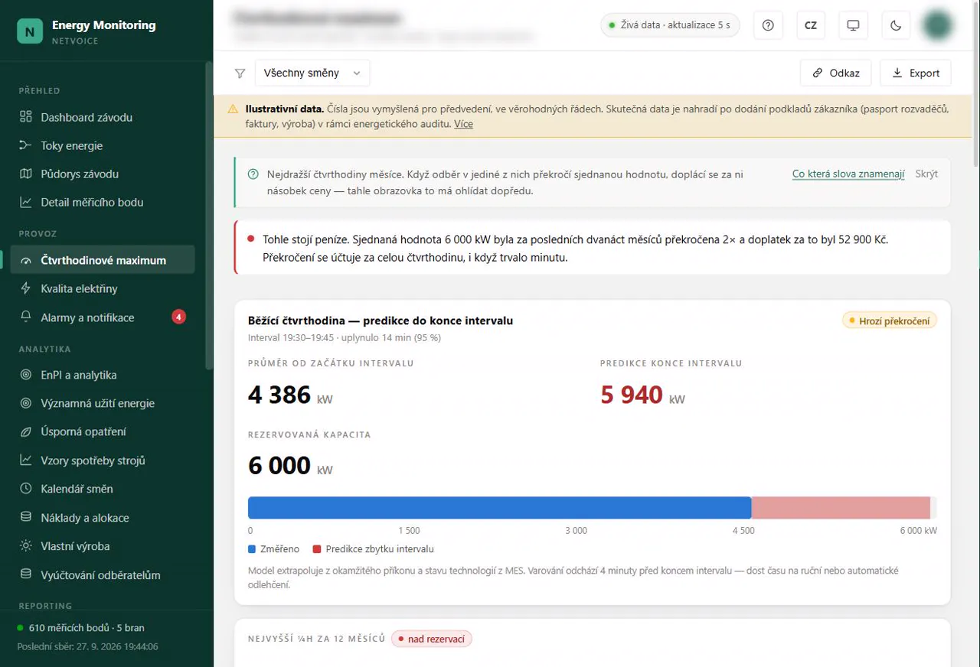Open the blurred user avatar
980x667 pixels.
pos(937,25)
